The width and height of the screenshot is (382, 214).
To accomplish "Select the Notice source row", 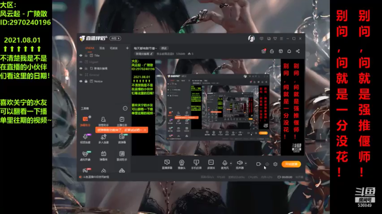I will (x=104, y=81).
